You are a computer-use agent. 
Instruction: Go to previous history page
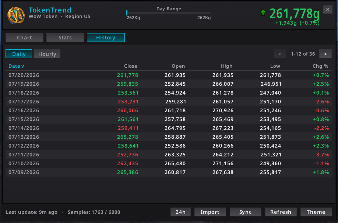click(x=280, y=54)
